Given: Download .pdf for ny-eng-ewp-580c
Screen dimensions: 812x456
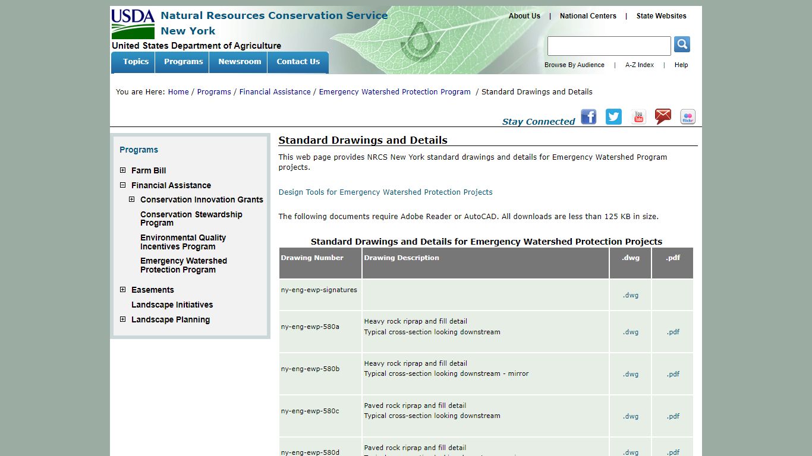Looking at the screenshot, I should pyautogui.click(x=673, y=416).
